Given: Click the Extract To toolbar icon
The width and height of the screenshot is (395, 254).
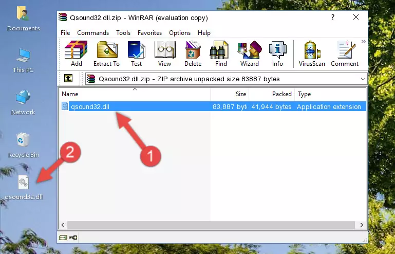Looking at the screenshot, I should 106,53.
